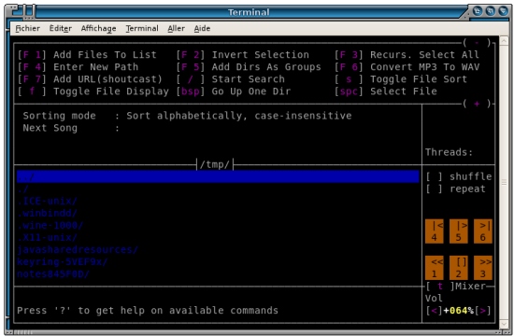Click the /tmp/ current path label
The width and height of the screenshot is (514, 336).
(215, 164)
